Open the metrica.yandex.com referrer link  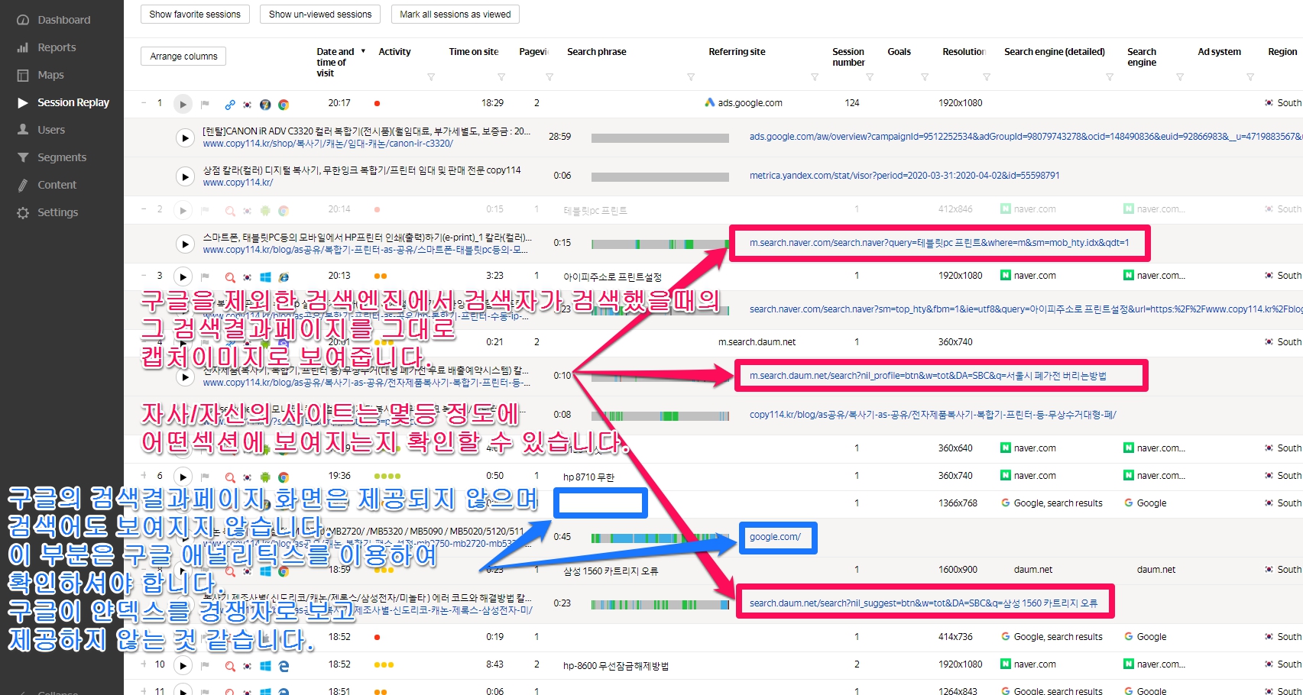point(904,176)
